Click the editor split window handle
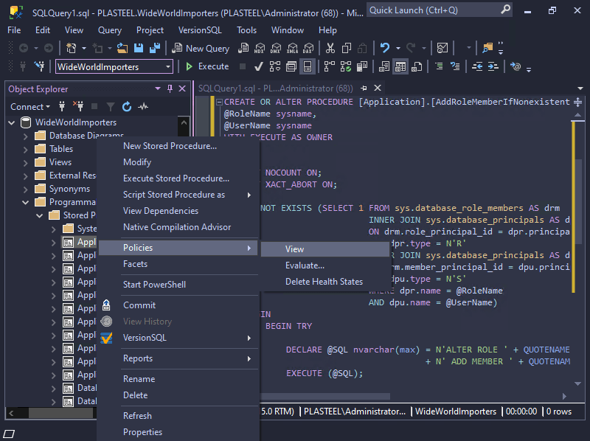Image resolution: width=590 pixels, height=441 pixels. (577, 102)
